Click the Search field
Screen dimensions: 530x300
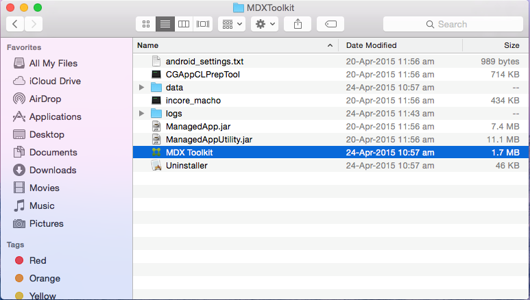tap(452, 24)
